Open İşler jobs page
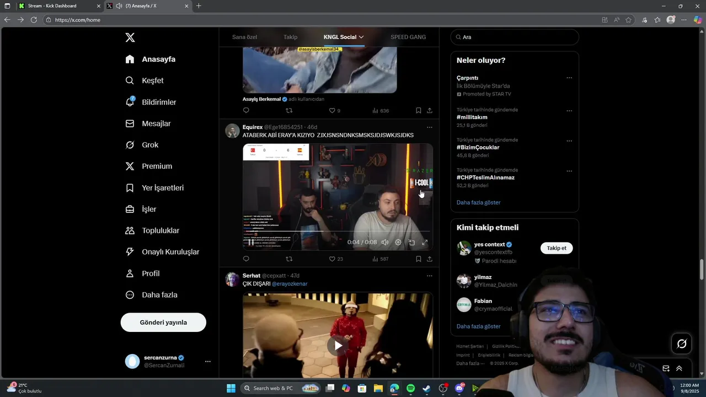This screenshot has width=706, height=397. pyautogui.click(x=141, y=209)
